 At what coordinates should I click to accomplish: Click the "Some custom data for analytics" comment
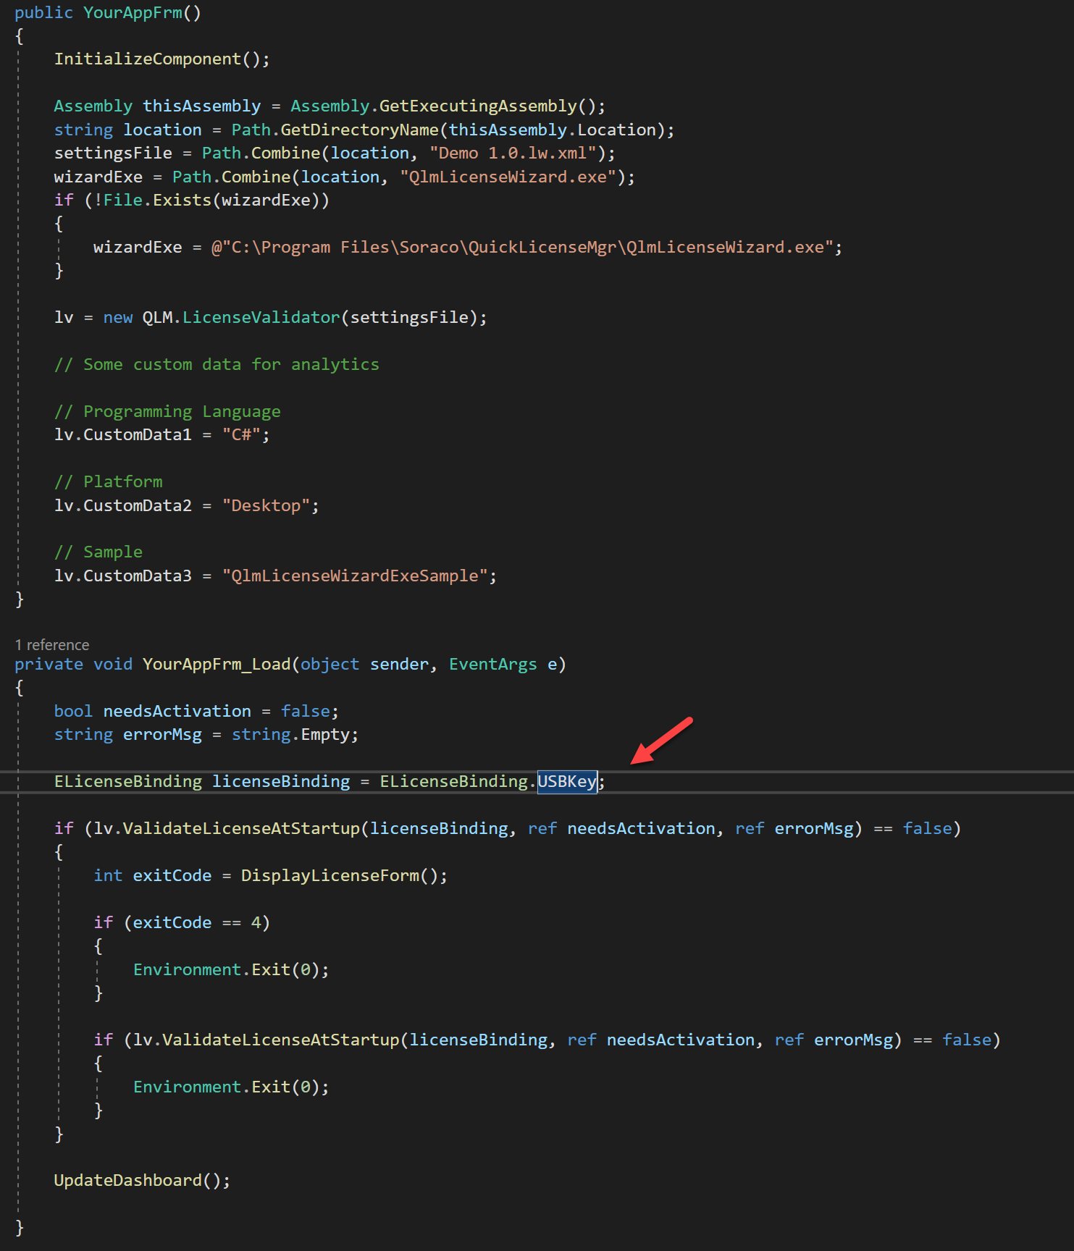point(217,364)
